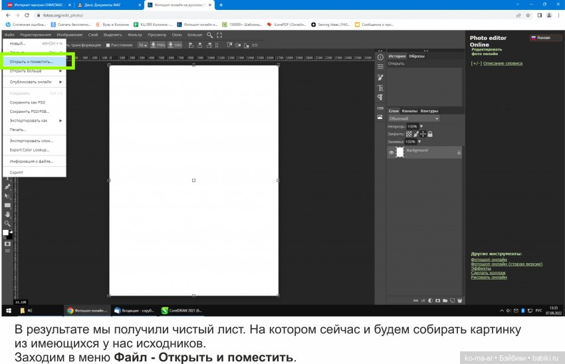This screenshot has height=364, width=565.
Task: Open the Properties info panel icon
Action: pos(380,57)
